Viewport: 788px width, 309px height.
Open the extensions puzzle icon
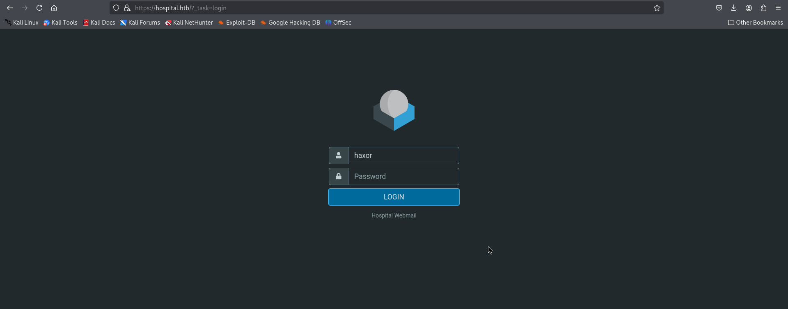click(763, 8)
